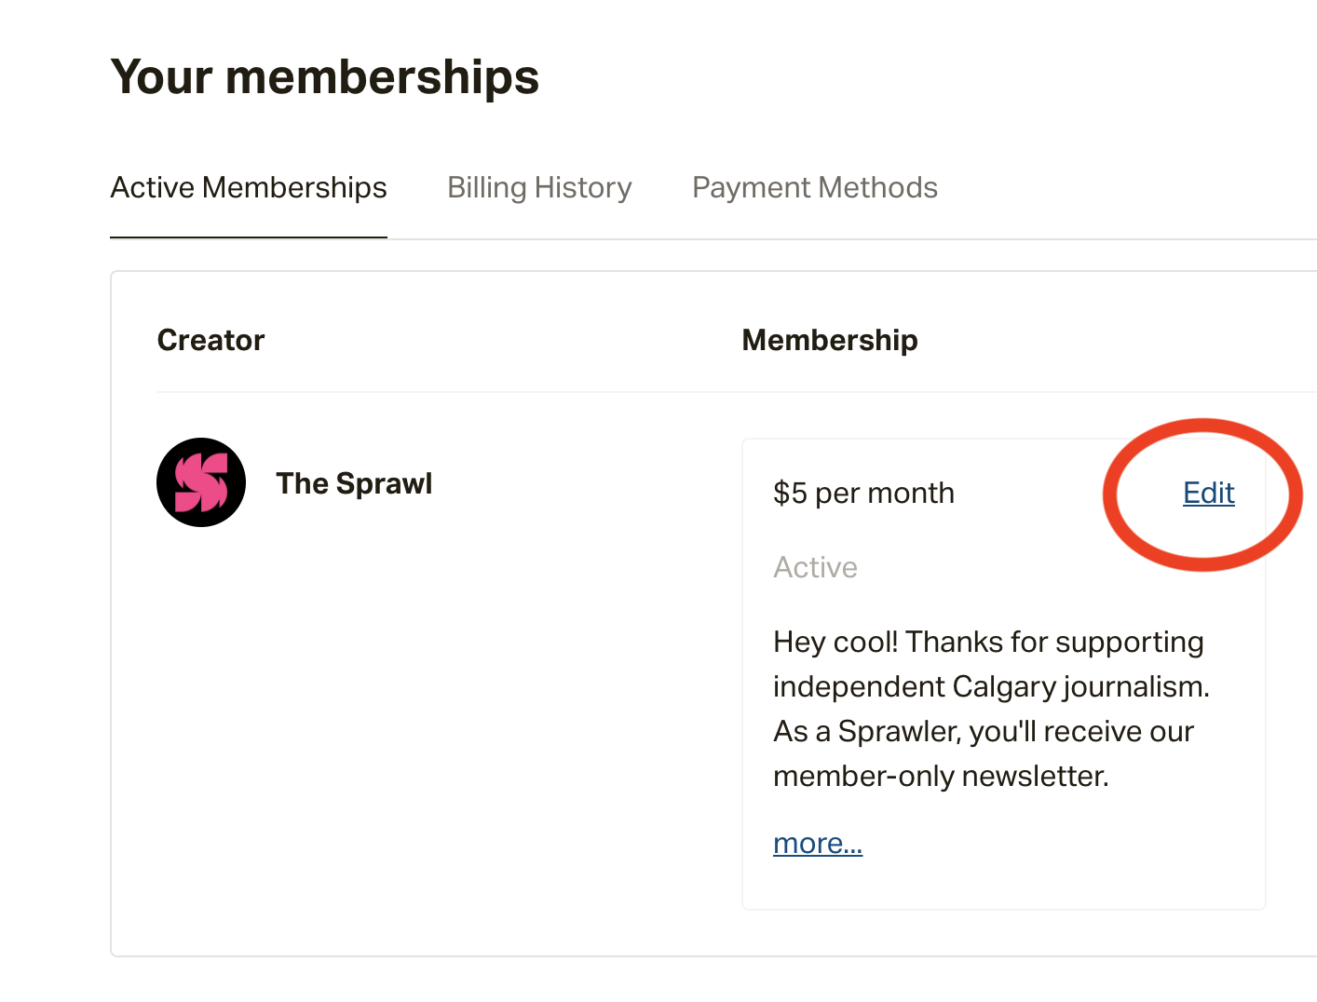
Task: Click the 'member-only newsletter.' text line
Action: (941, 776)
